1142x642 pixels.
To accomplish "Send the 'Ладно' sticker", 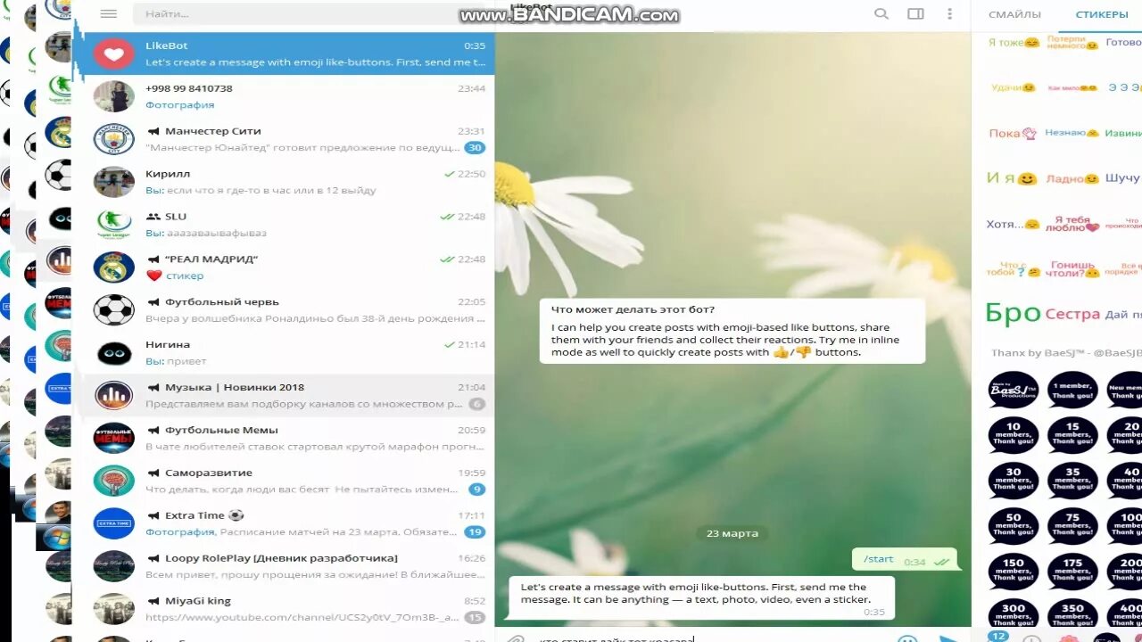I will pyautogui.click(x=1072, y=178).
